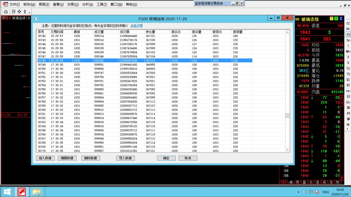Open the K chart type dropdown arrow
The image size is (351, 197).
7,18
